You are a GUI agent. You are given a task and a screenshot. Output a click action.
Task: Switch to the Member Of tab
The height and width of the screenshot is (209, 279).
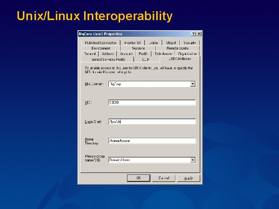(133, 43)
